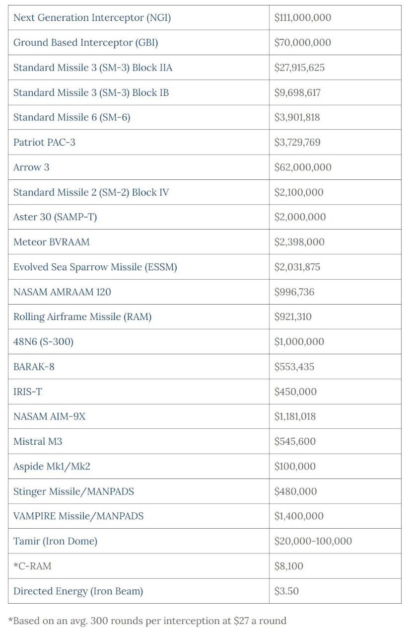This screenshot has width=411, height=636.
Task: Select the Meteor BVRAAM entry
Action: coord(51,242)
